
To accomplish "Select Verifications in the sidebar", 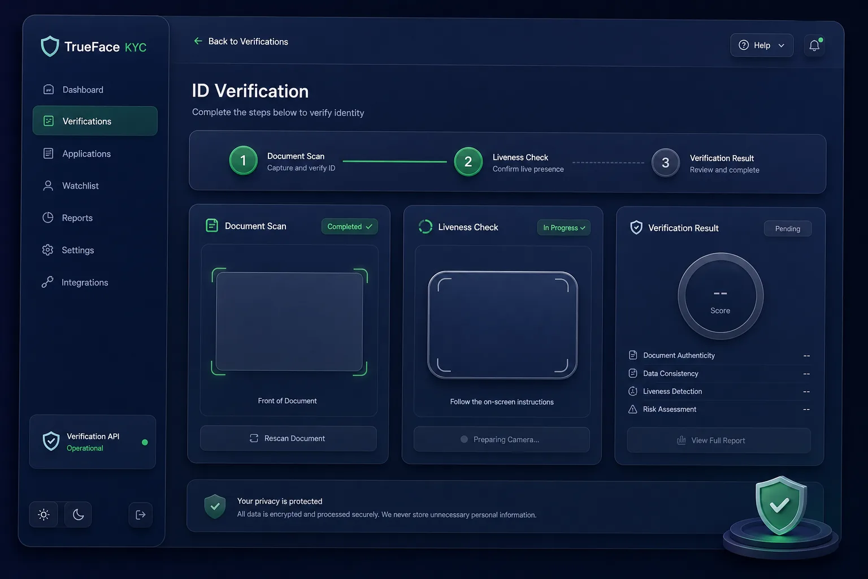I will coord(95,121).
